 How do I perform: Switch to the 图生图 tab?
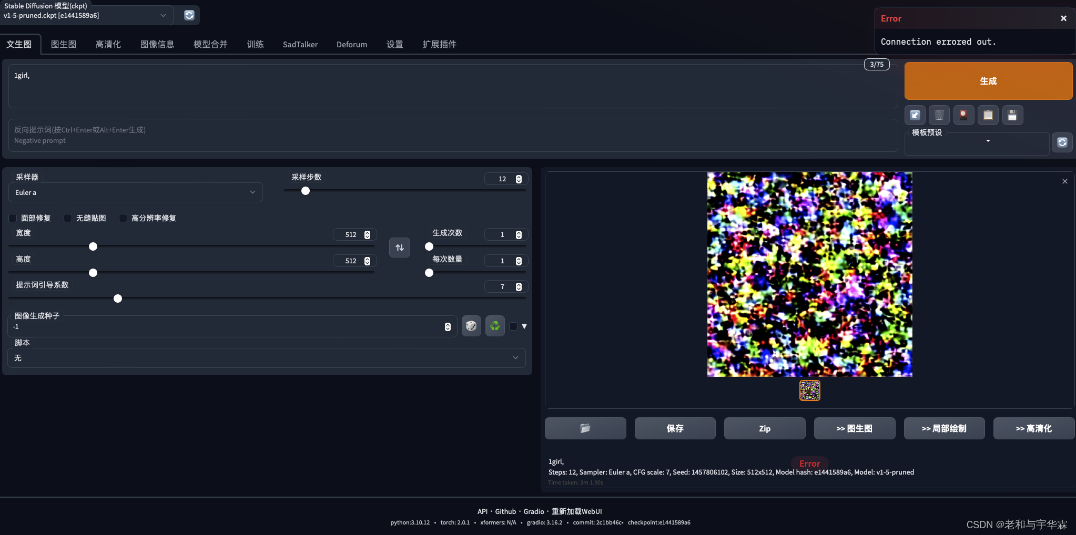pos(64,44)
